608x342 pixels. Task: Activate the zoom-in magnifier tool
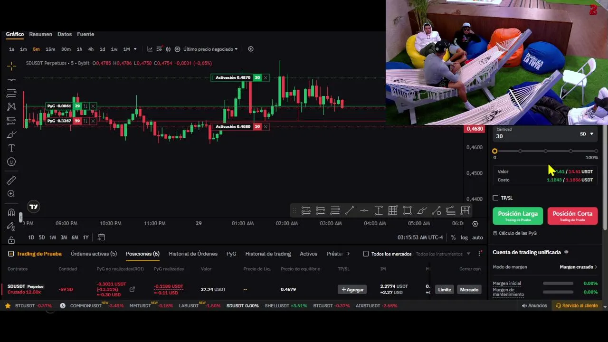coord(11,194)
